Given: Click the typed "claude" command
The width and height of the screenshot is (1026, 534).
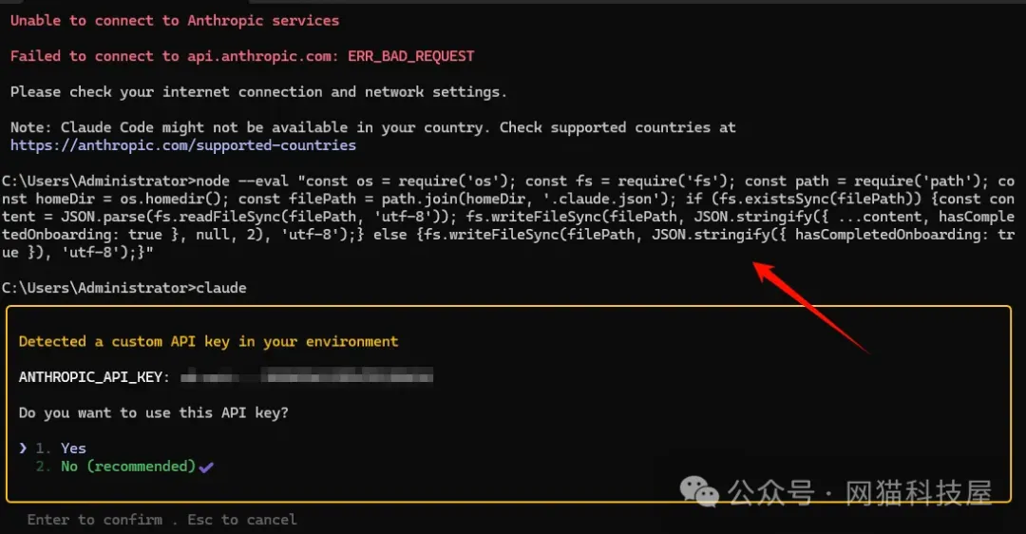Looking at the screenshot, I should [x=220, y=288].
